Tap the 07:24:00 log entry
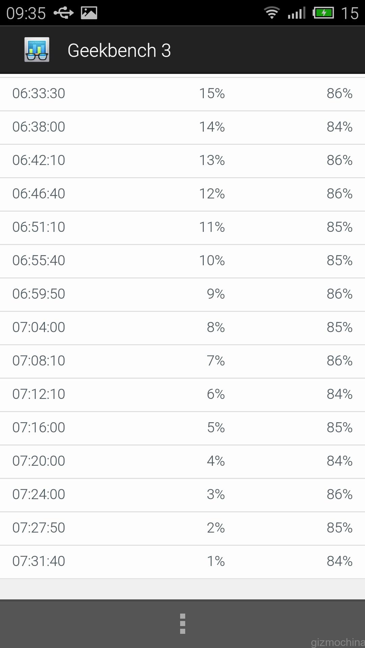The height and width of the screenshot is (648, 365). click(x=182, y=495)
